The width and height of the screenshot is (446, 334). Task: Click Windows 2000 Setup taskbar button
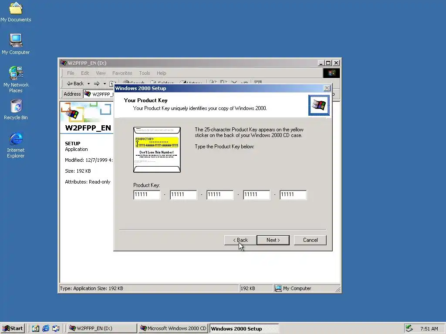click(244, 329)
